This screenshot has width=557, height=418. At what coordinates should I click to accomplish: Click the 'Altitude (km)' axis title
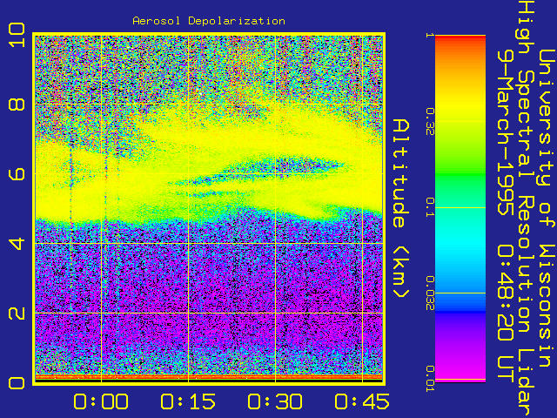(x=401, y=209)
